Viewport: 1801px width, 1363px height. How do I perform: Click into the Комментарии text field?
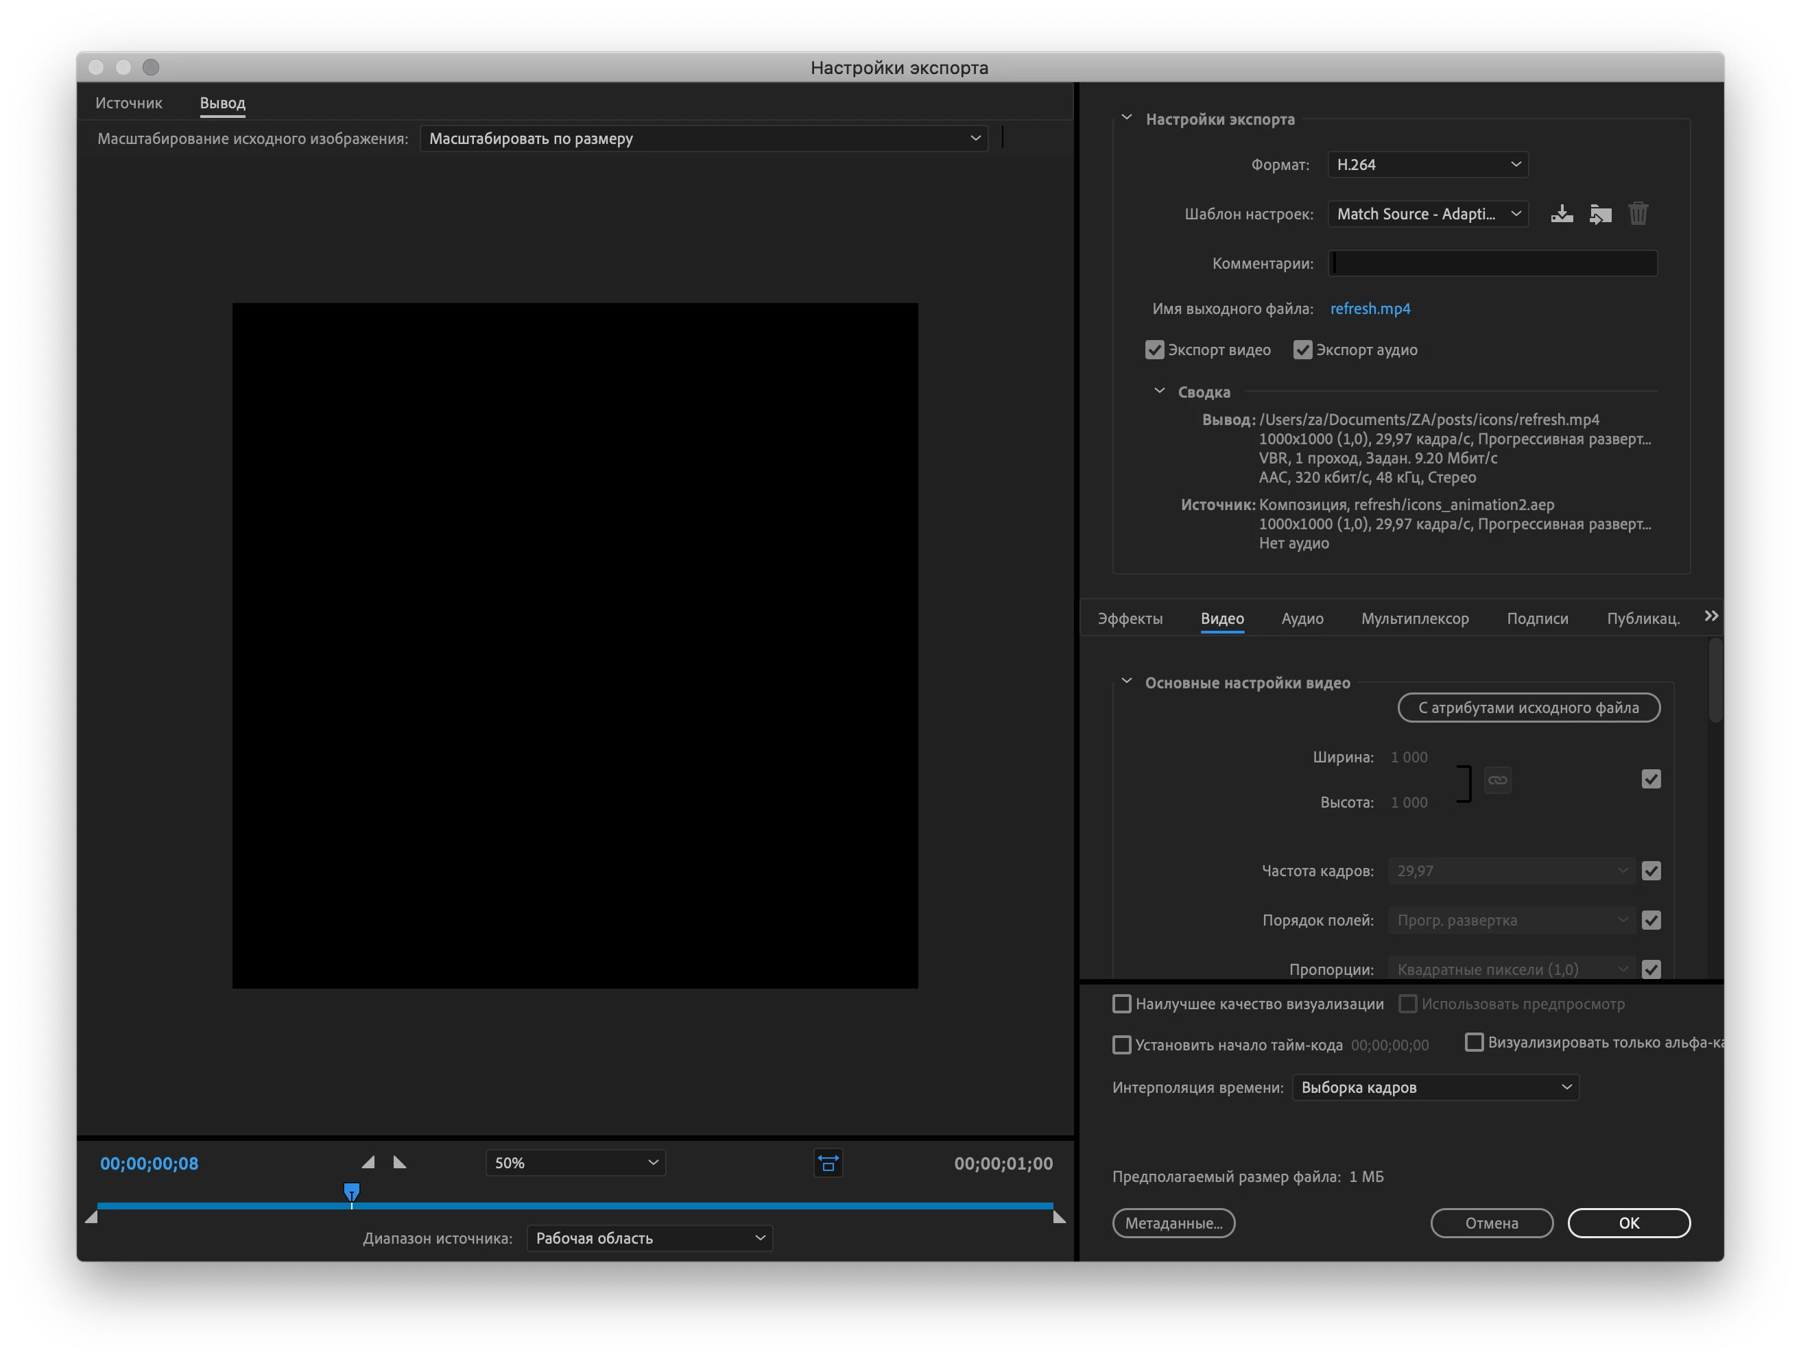point(1492,263)
